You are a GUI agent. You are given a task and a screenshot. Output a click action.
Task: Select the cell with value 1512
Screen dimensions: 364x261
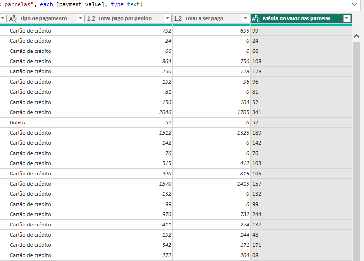pos(129,133)
